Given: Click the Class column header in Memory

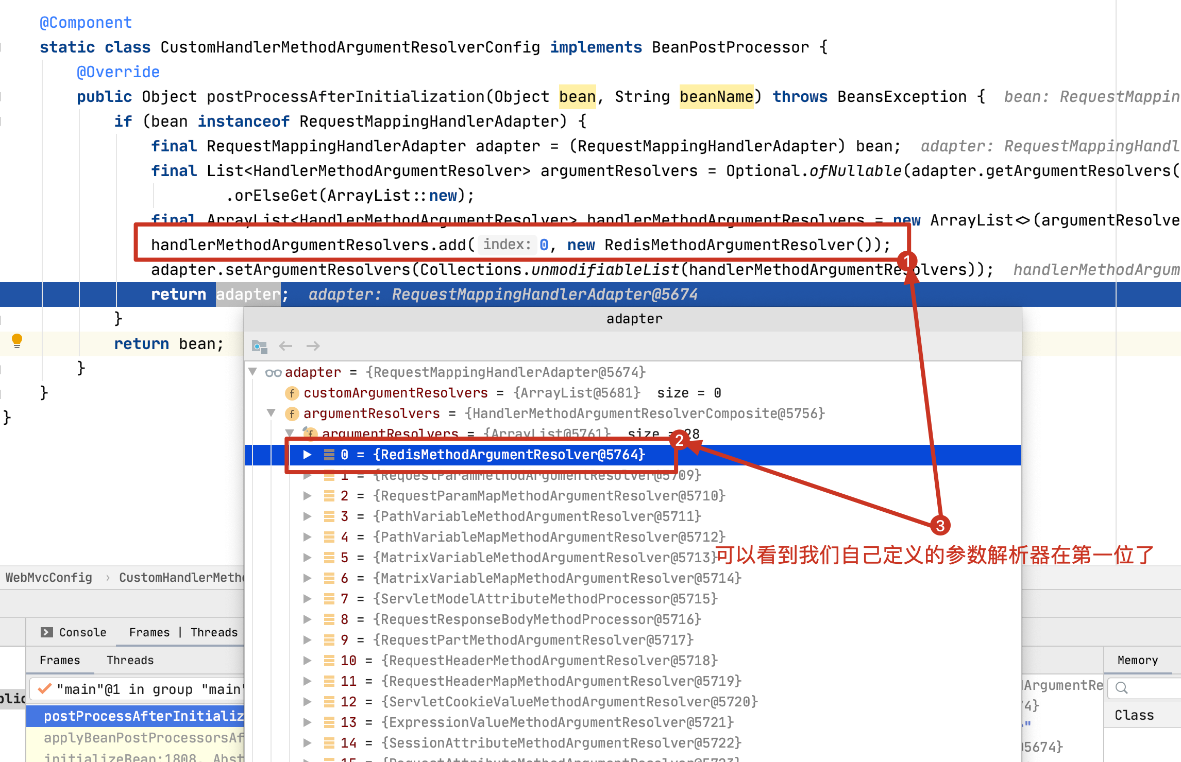Looking at the screenshot, I should pyautogui.click(x=1134, y=715).
